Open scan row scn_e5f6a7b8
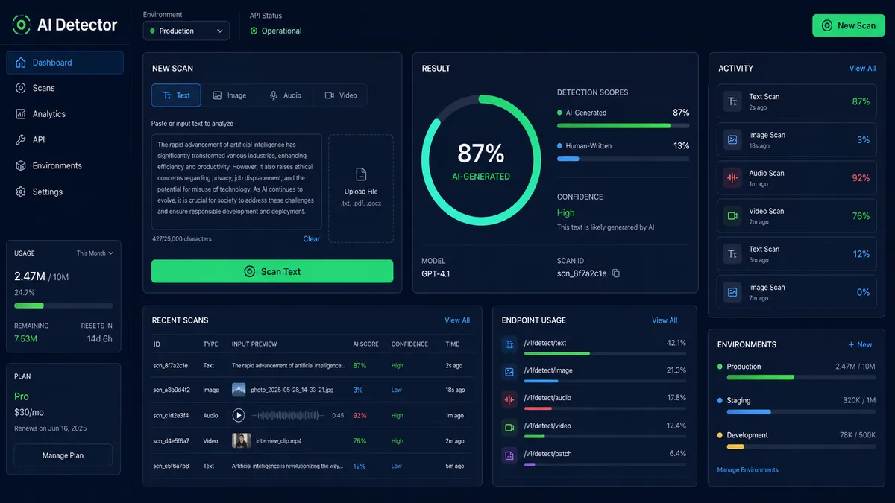This screenshot has height=503, width=895. coord(312,466)
